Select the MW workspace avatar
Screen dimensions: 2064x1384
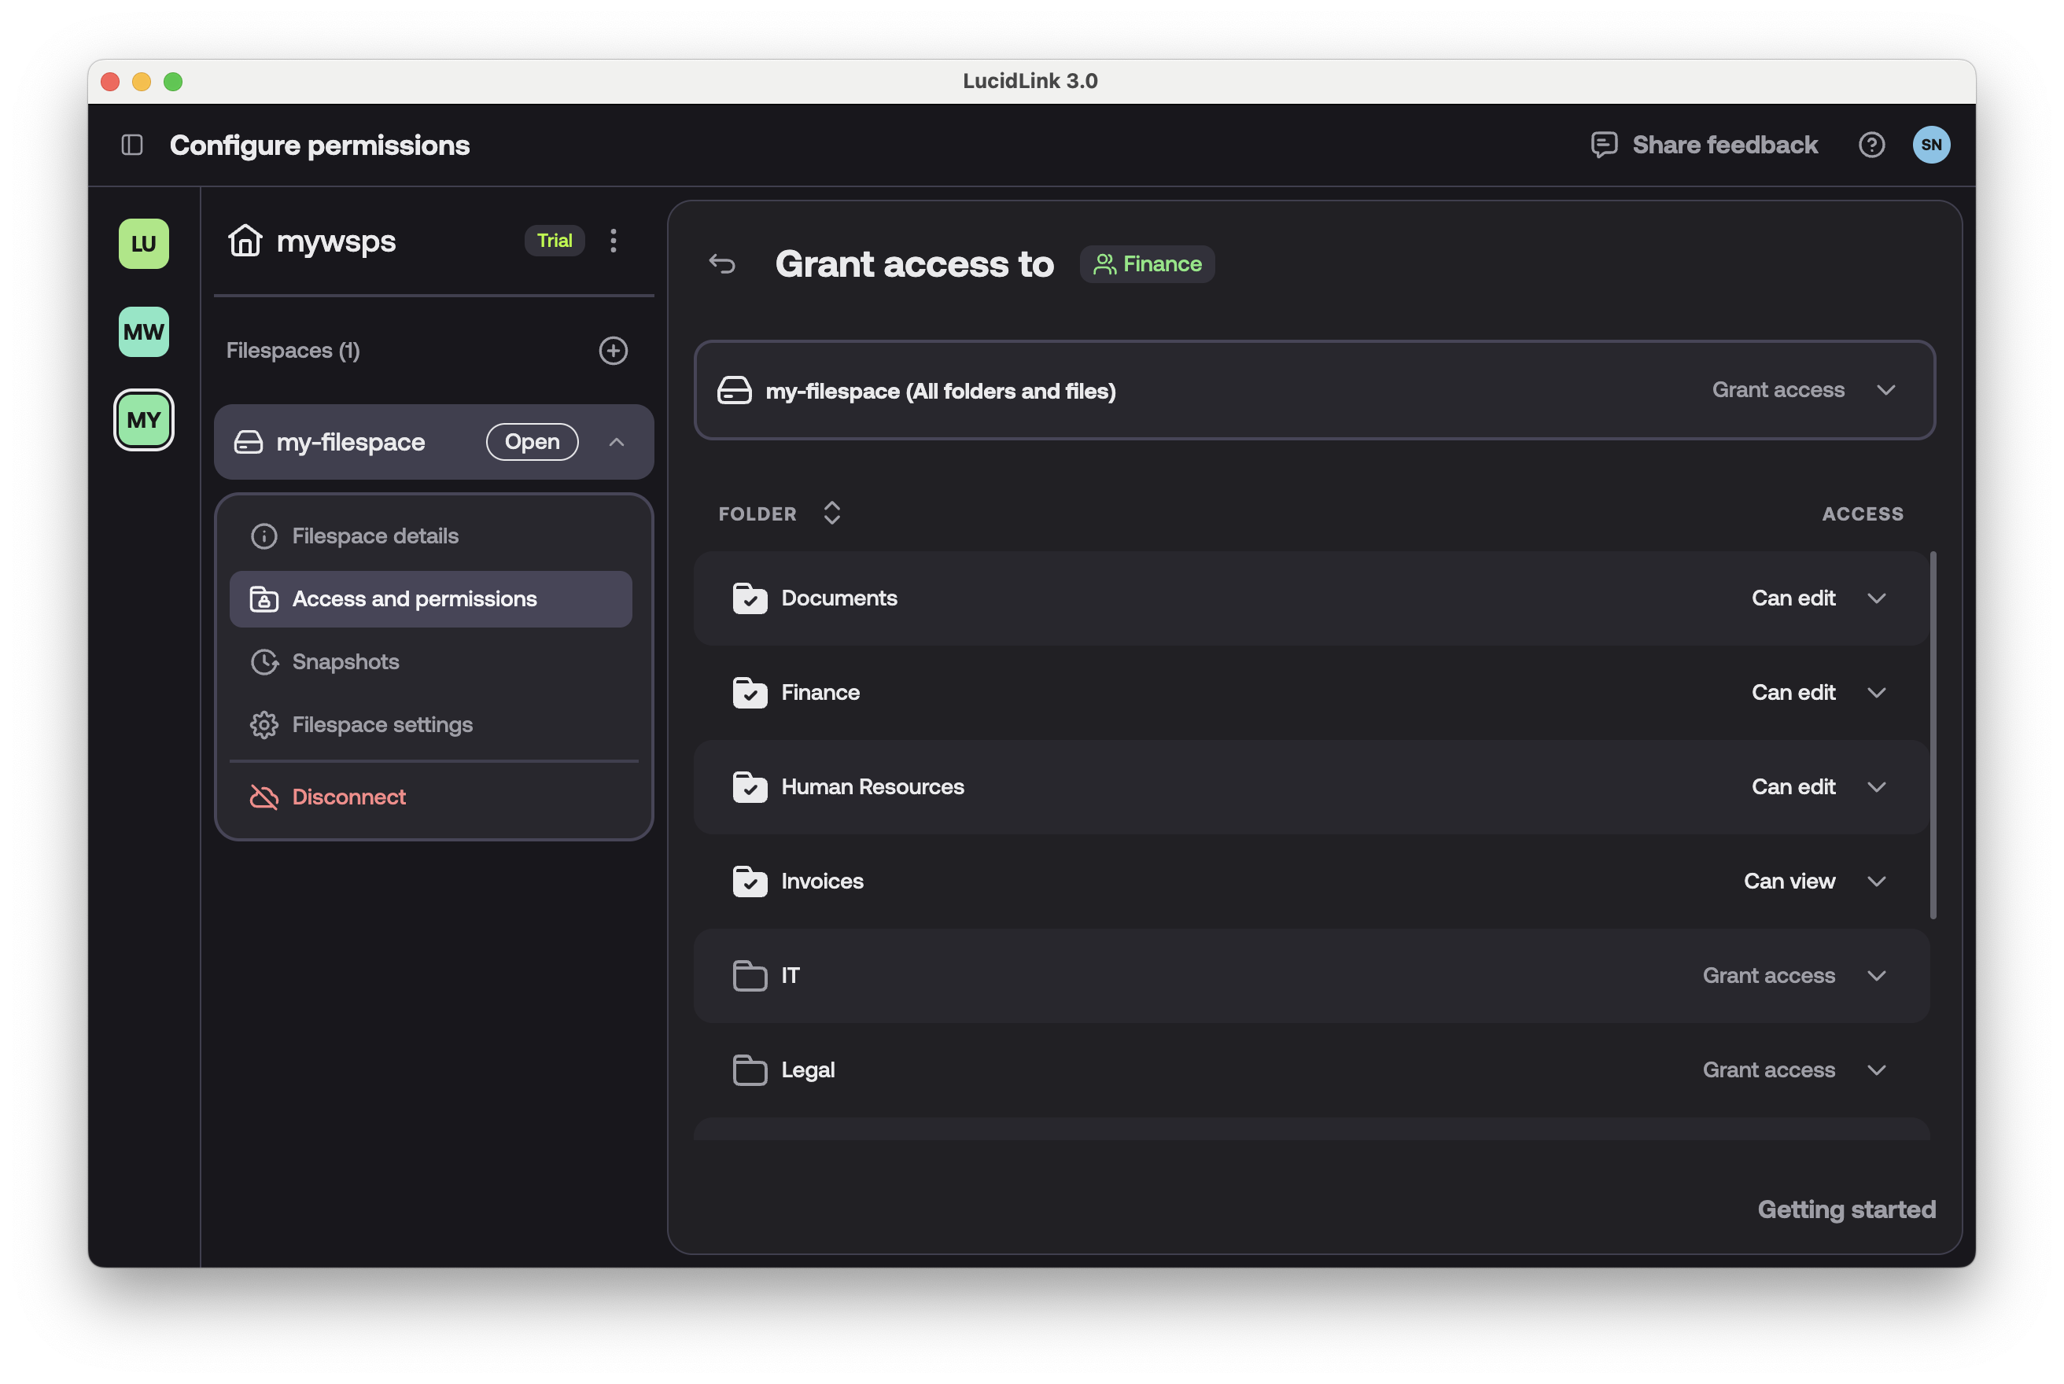pos(144,332)
